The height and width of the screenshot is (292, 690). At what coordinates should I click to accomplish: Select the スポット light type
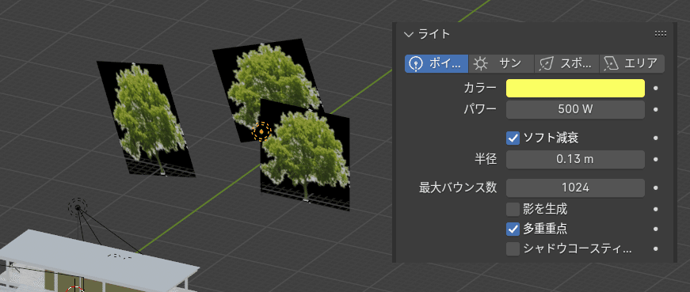point(566,64)
